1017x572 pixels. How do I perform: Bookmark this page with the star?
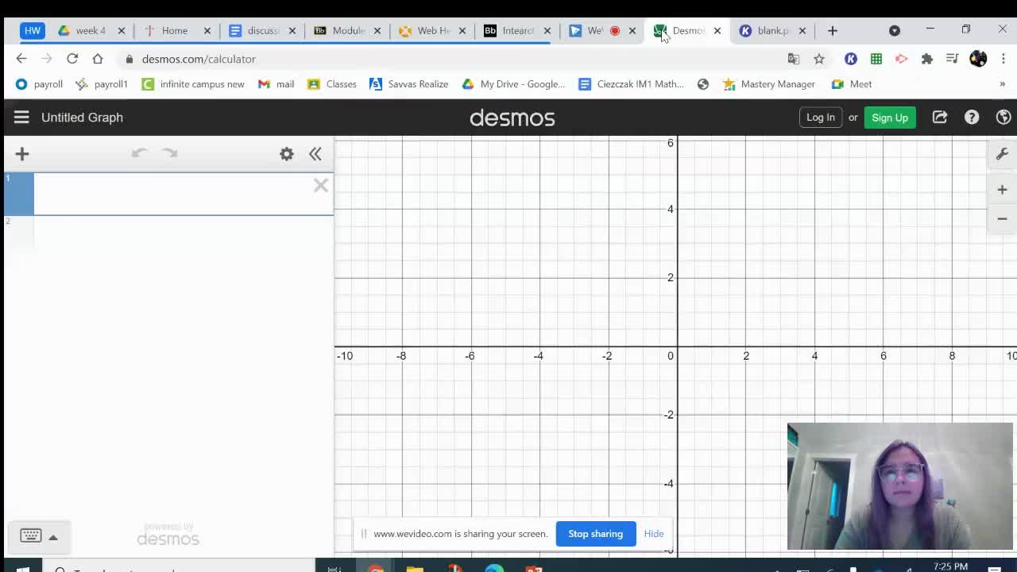tap(819, 59)
